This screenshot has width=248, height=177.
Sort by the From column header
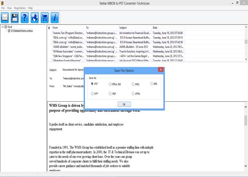click(68, 28)
